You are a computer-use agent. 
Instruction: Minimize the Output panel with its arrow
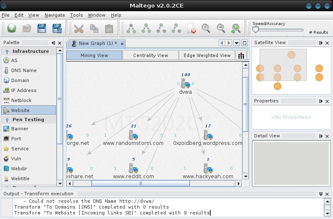(320, 194)
